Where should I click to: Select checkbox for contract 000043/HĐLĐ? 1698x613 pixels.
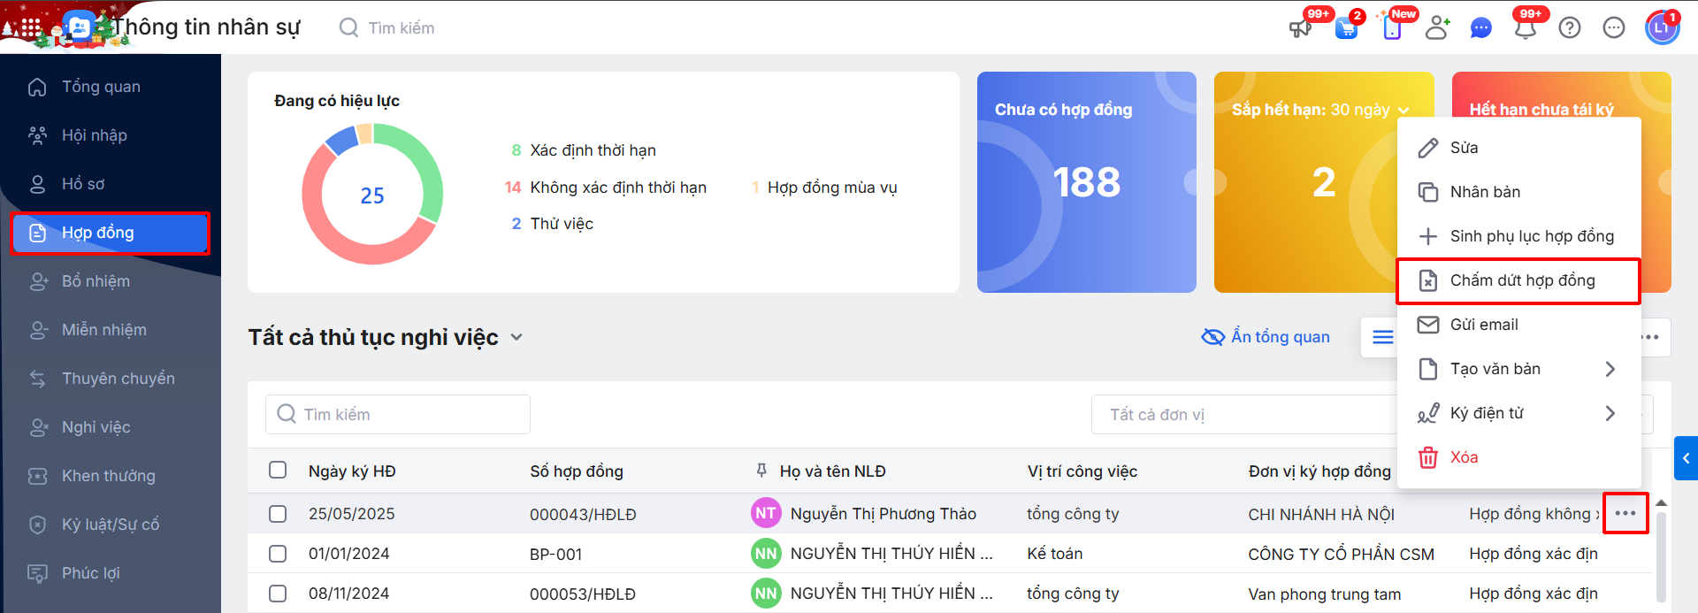tap(278, 514)
